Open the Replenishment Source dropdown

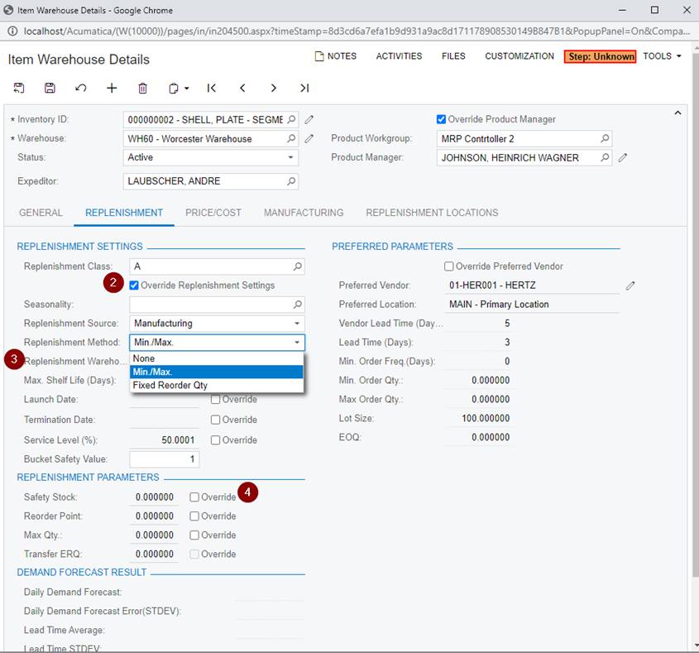click(297, 324)
